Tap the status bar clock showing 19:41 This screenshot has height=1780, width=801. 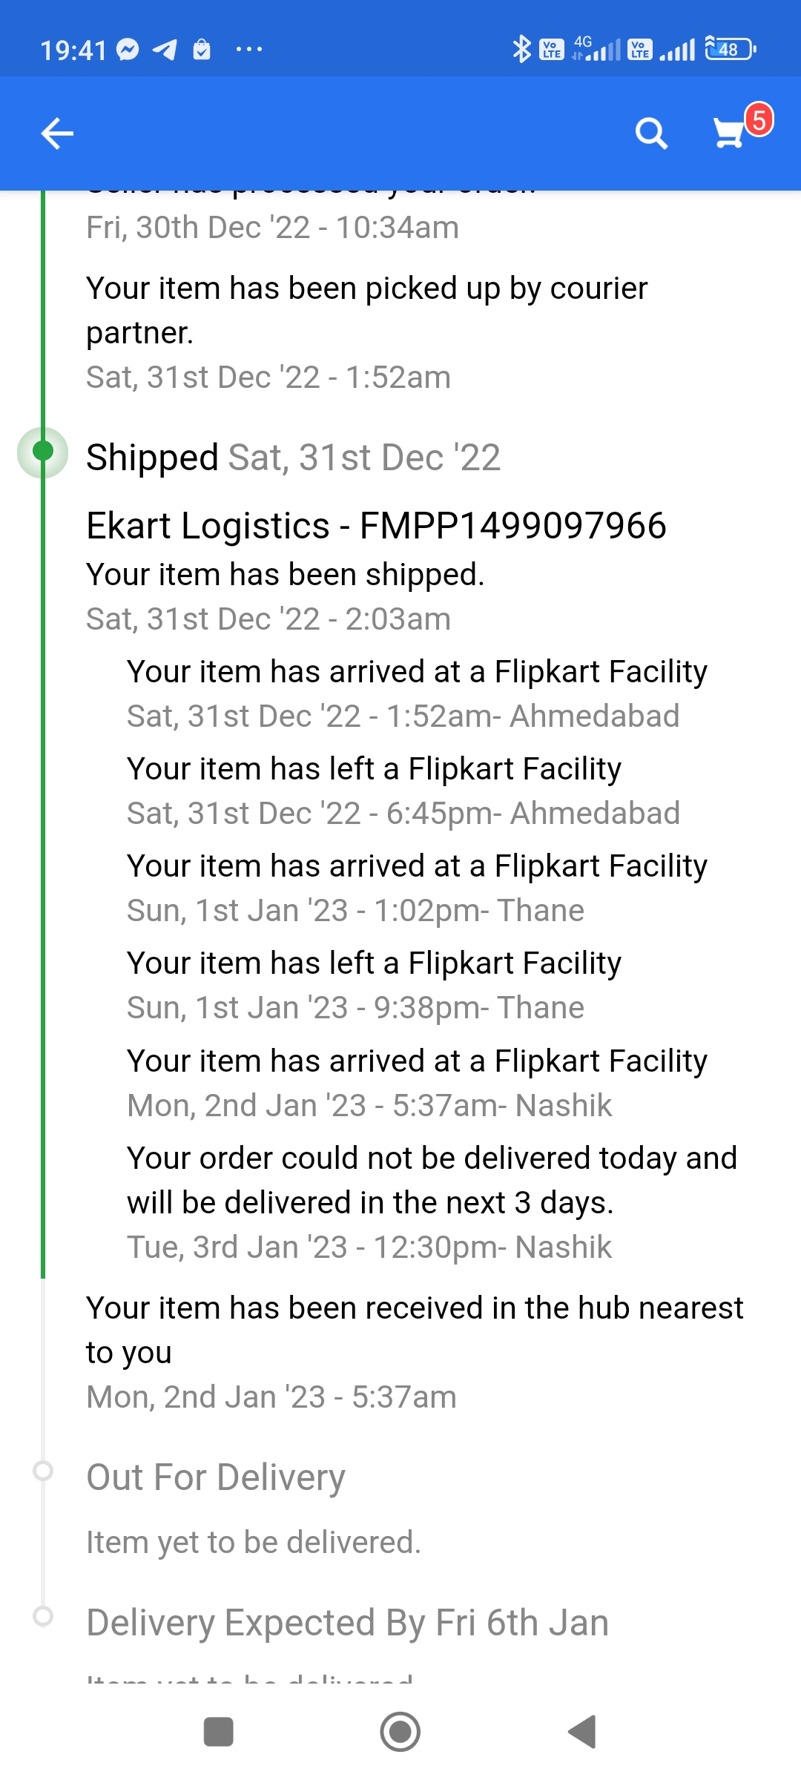[73, 50]
